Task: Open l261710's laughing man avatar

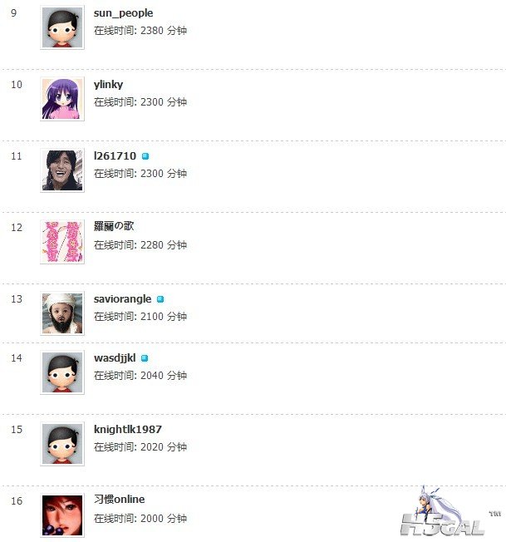Action: coord(62,170)
